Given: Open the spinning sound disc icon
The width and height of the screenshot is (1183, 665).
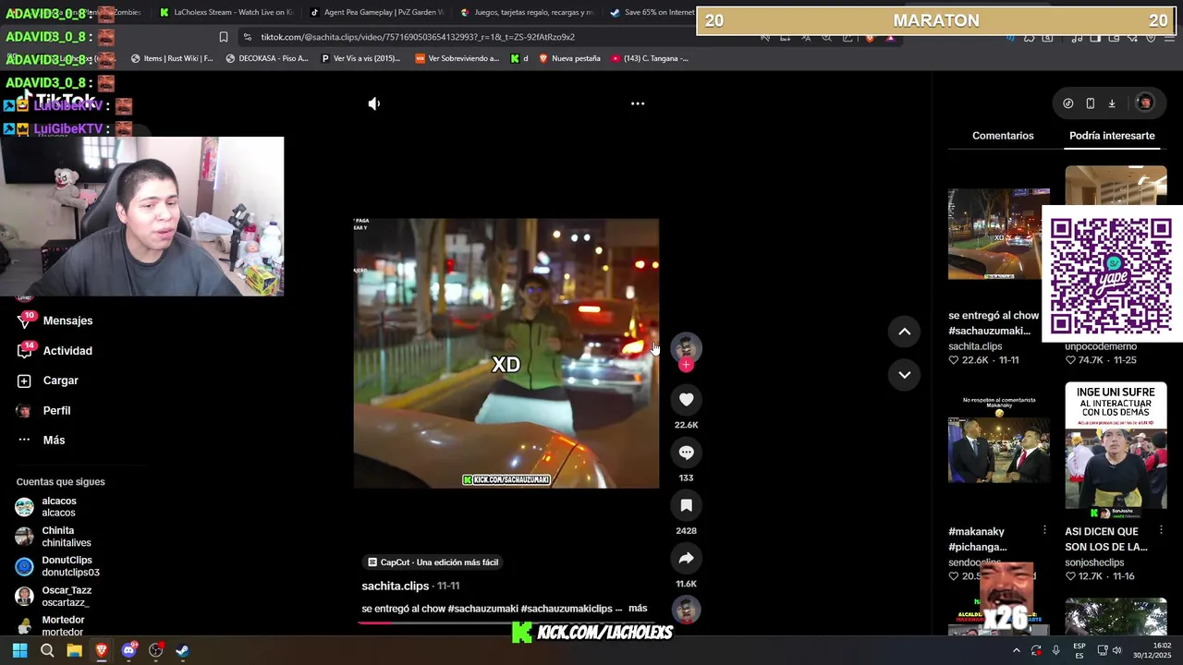Looking at the screenshot, I should [x=686, y=610].
